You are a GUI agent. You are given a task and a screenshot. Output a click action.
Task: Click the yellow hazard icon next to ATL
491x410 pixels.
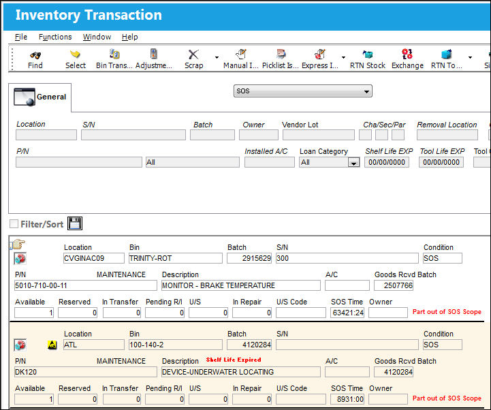coord(52,345)
